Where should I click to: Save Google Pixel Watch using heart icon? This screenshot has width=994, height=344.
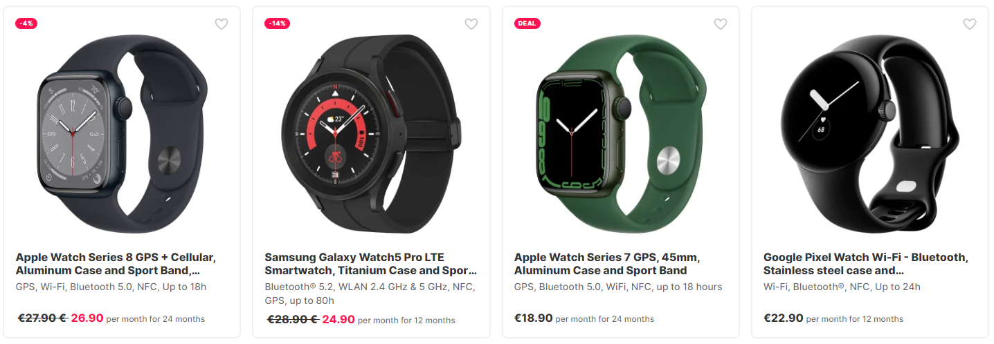[x=970, y=24]
